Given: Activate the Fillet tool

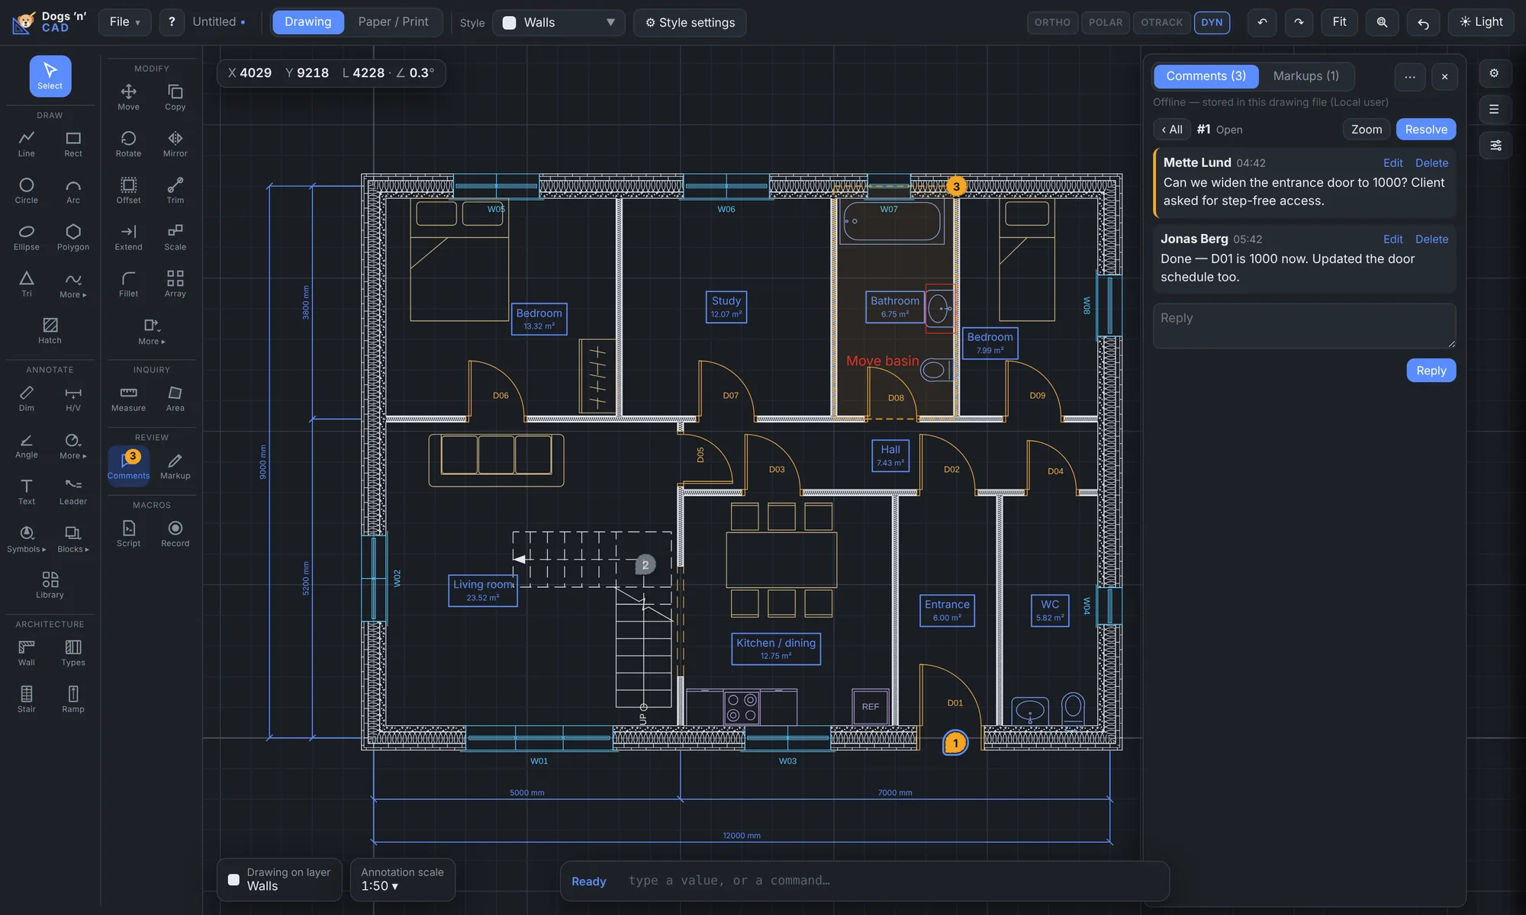Looking at the screenshot, I should pos(128,284).
